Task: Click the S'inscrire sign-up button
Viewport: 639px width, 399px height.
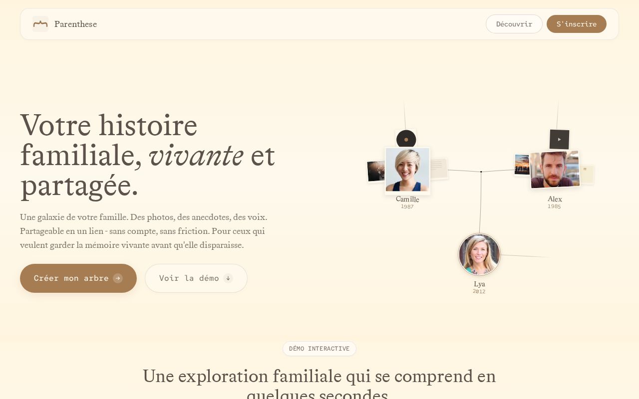Action: [577, 24]
